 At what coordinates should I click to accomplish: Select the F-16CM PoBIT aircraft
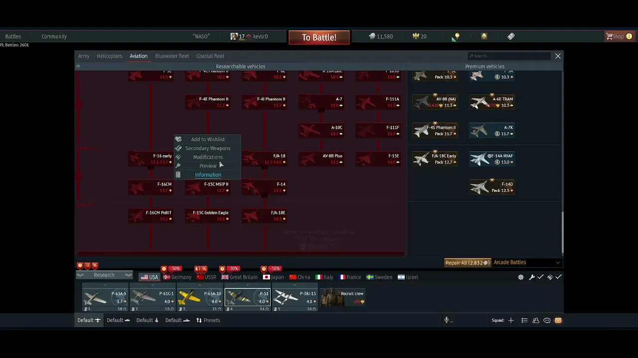[x=151, y=215]
